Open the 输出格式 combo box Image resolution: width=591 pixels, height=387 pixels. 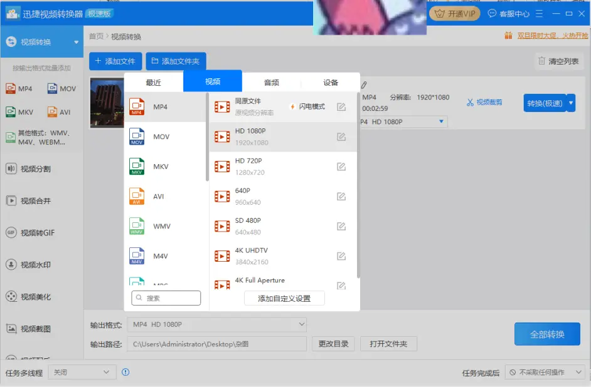coord(216,324)
